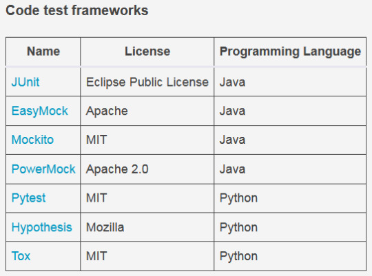Open the Pytest link
Screen dimensions: 372x276
pyautogui.click(x=28, y=198)
